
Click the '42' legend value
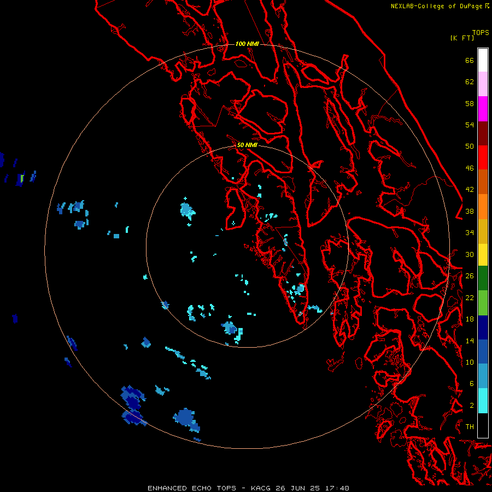click(470, 190)
